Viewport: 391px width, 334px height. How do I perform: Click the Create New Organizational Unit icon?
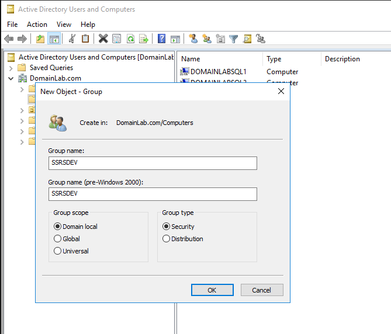[x=220, y=39]
